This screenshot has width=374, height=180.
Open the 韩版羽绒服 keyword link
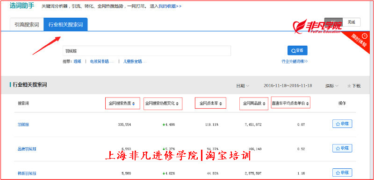(x=27, y=173)
